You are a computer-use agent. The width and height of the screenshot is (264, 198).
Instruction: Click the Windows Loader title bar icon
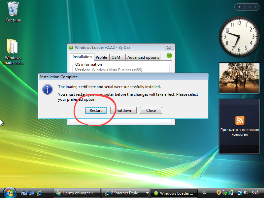pos(71,48)
